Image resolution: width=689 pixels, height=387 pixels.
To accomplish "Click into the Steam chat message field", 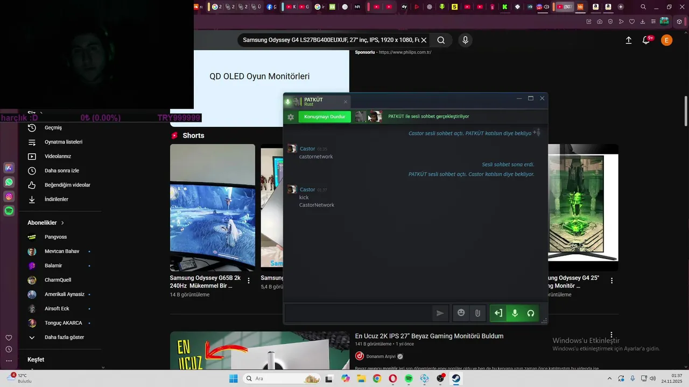I will click(359, 313).
